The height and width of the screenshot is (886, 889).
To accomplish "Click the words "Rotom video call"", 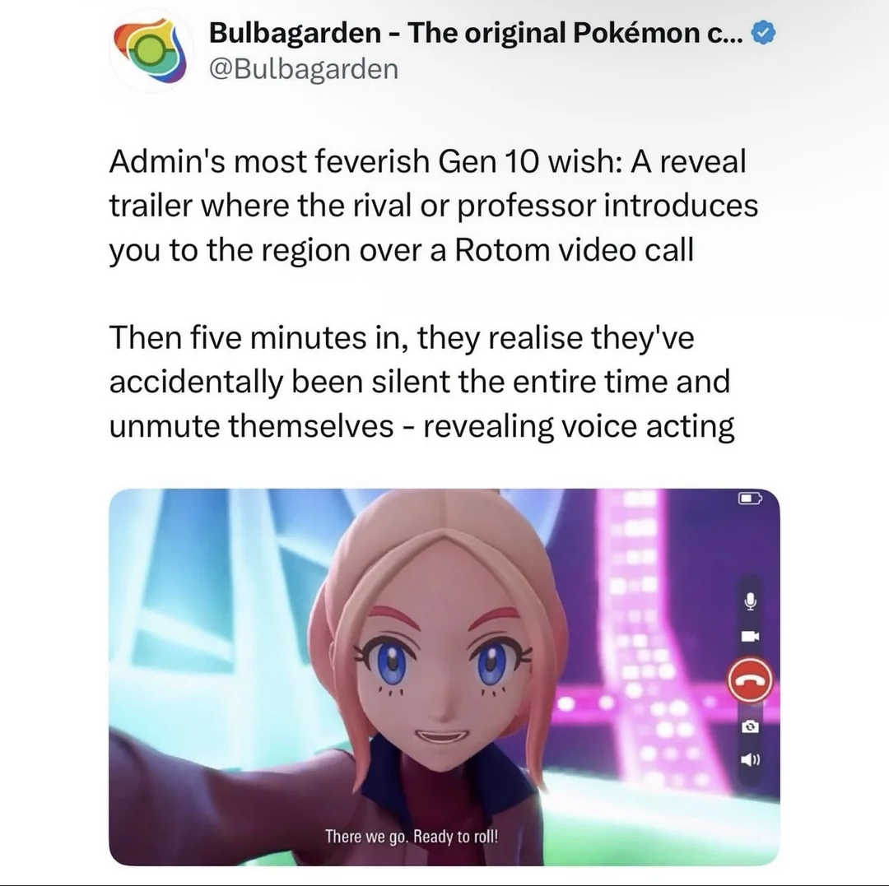I will [575, 250].
